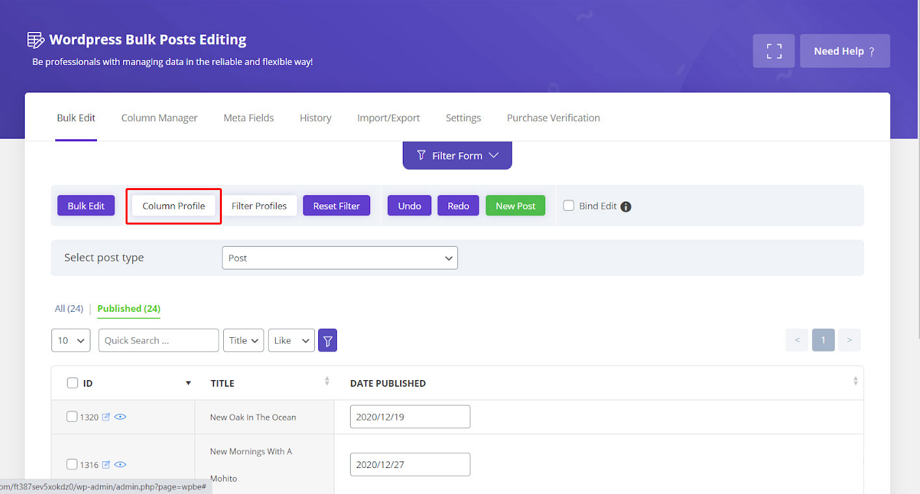Viewport: 920px width, 494px height.
Task: Click the Wordpress Bulk Posts Editing logo icon
Action: click(35, 40)
